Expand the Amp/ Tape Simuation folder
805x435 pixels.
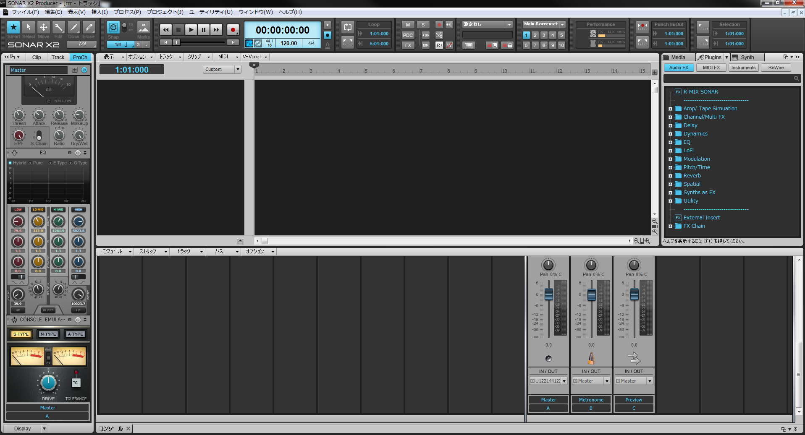670,109
